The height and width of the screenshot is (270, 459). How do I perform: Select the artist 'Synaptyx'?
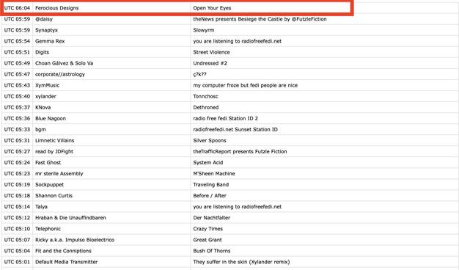pyautogui.click(x=46, y=30)
